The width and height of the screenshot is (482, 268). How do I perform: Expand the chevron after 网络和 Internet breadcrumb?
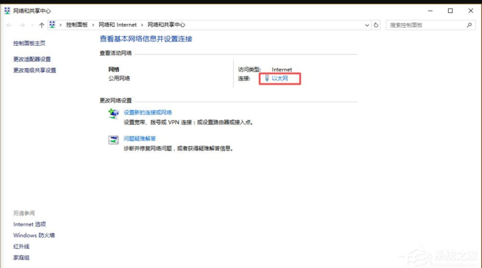pos(143,25)
